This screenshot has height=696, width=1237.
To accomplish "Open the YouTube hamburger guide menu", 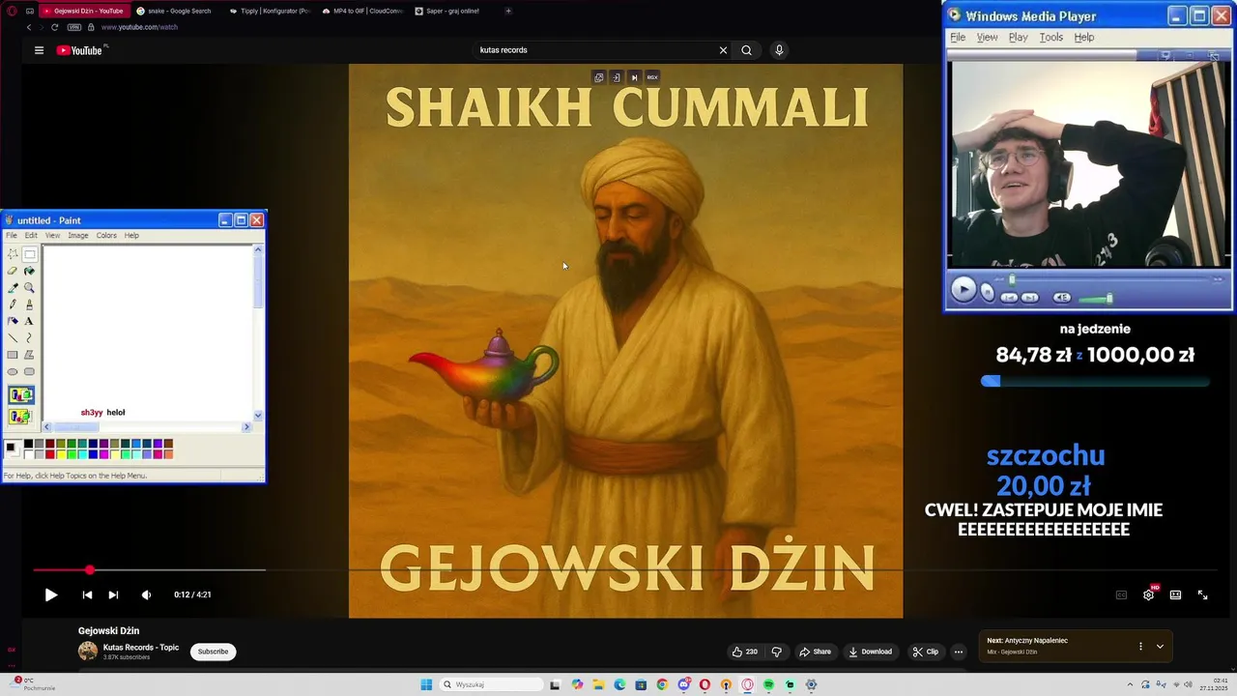I will click(x=39, y=50).
